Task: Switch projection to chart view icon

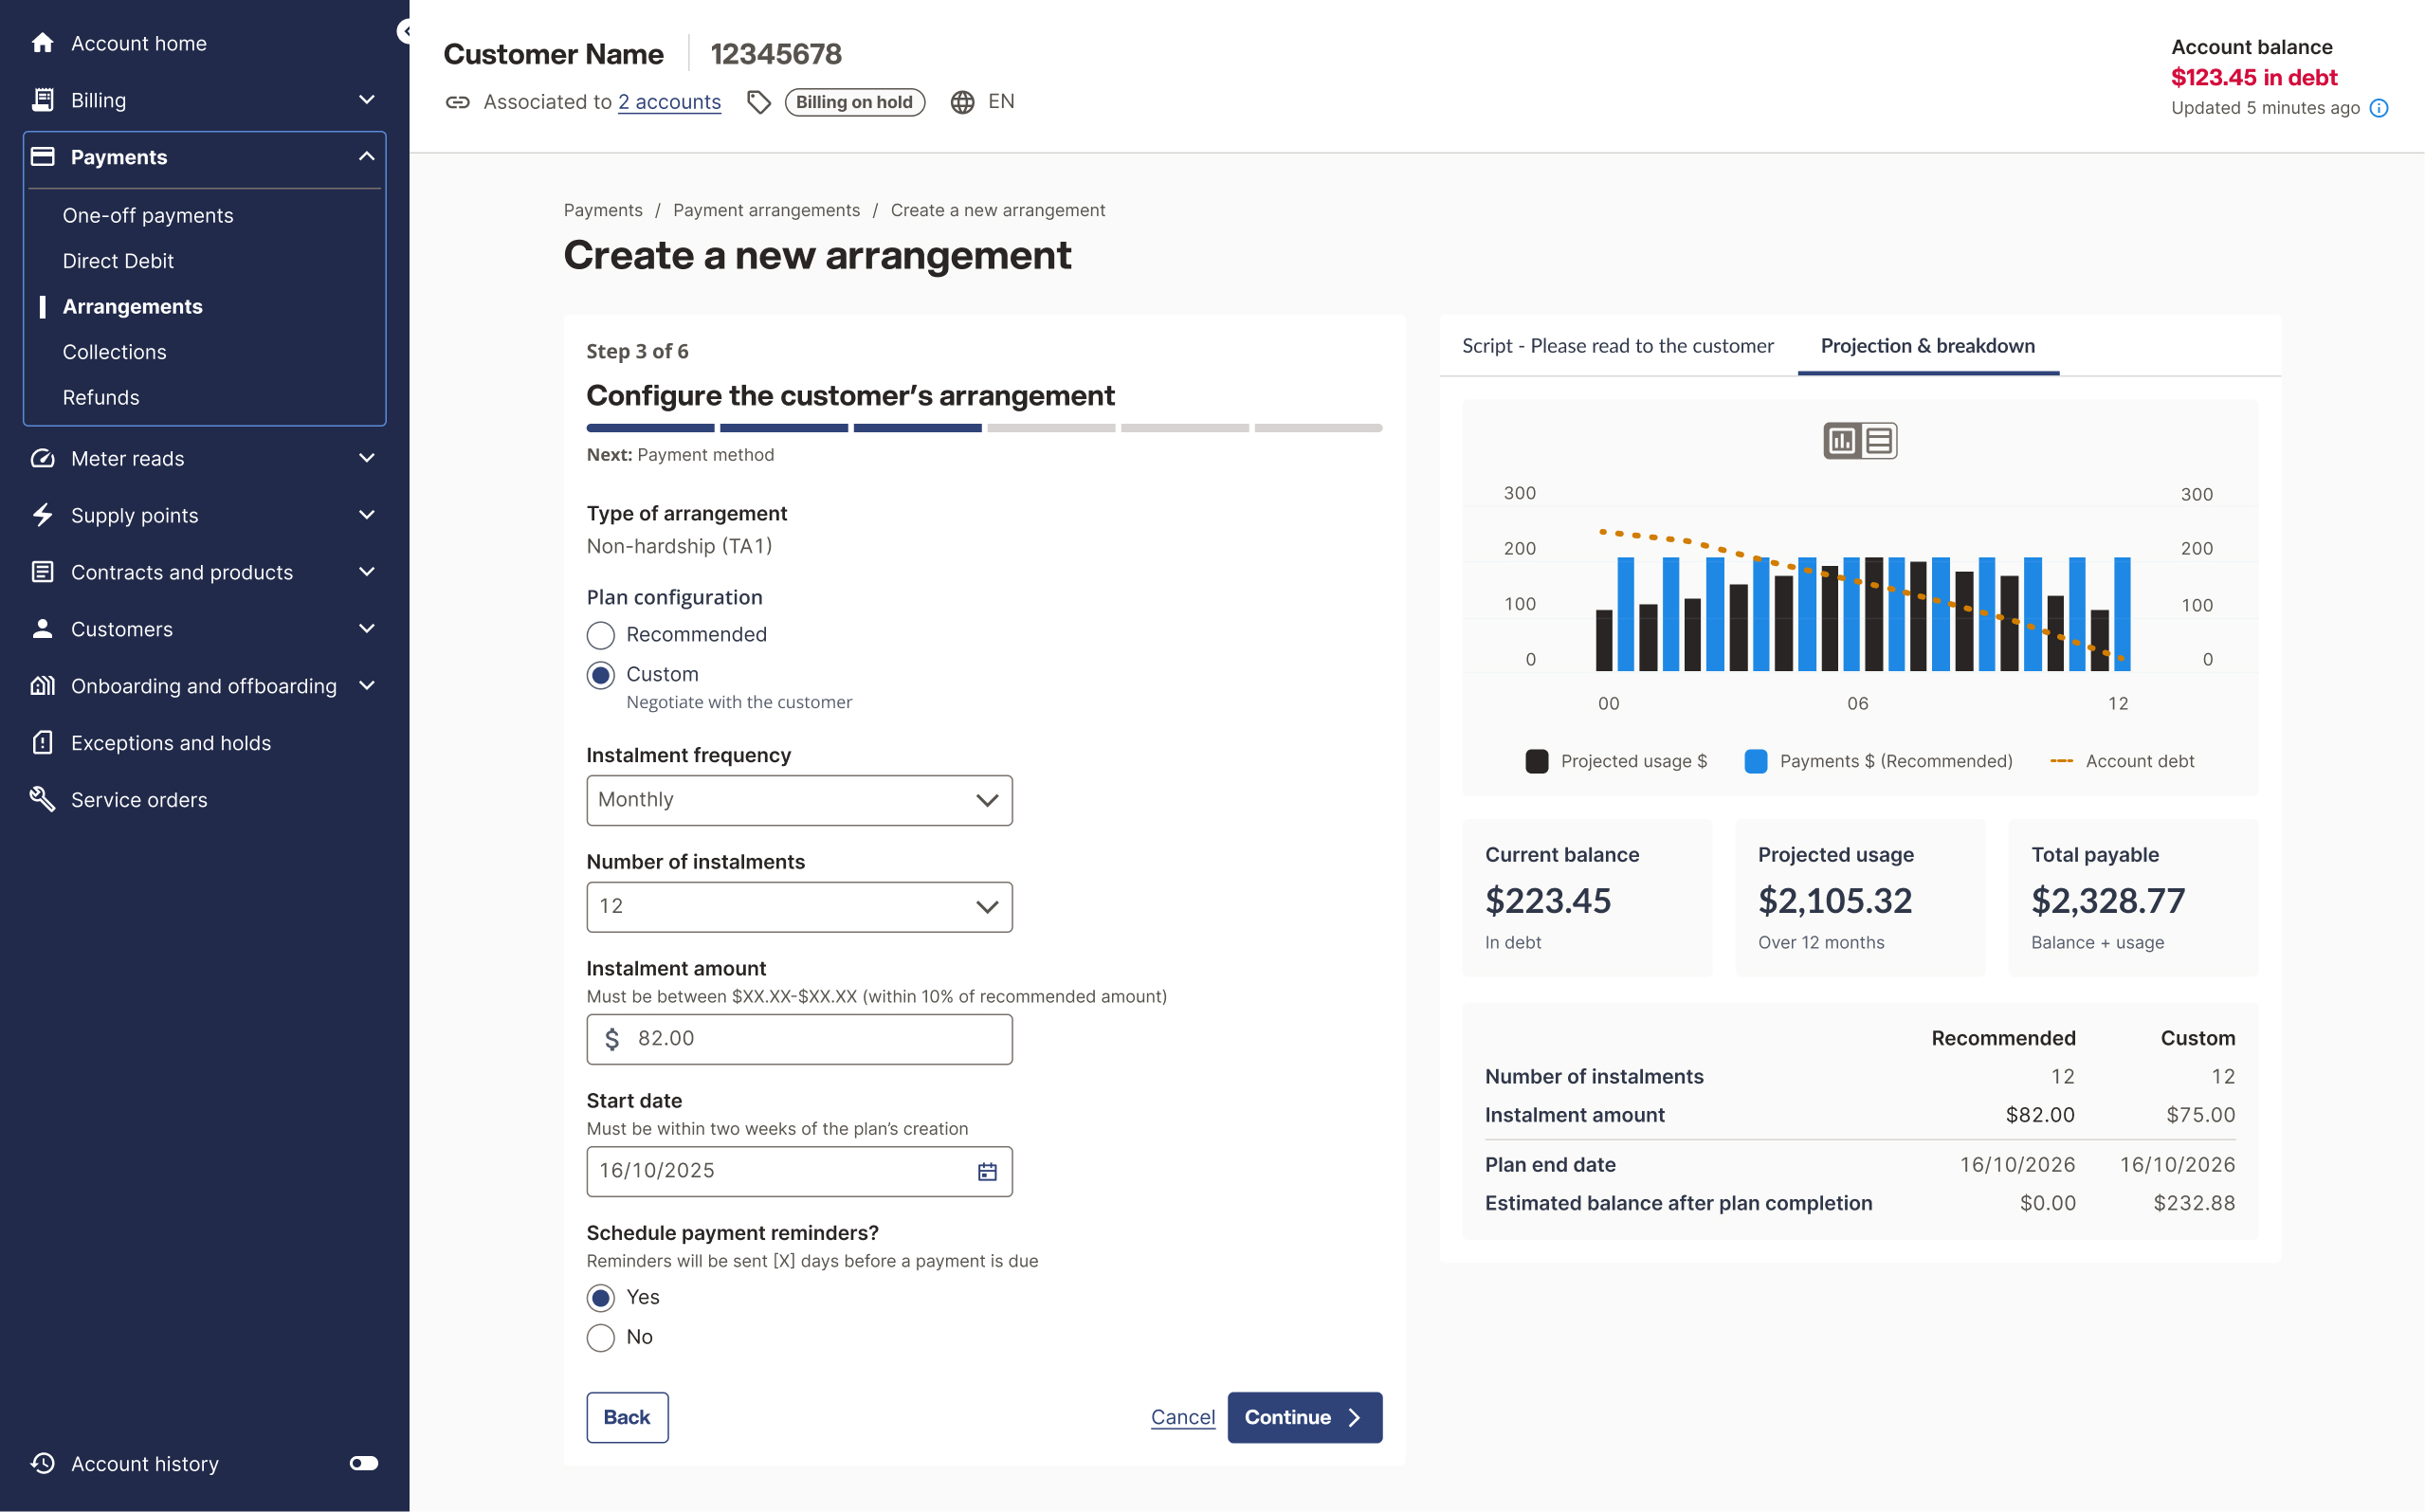Action: (1842, 441)
